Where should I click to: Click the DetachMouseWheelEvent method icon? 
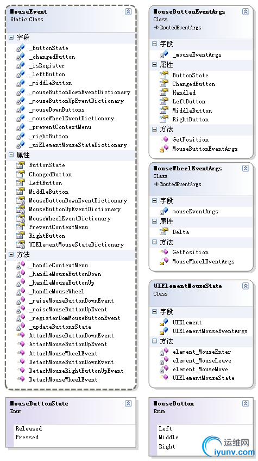[x=21, y=379]
